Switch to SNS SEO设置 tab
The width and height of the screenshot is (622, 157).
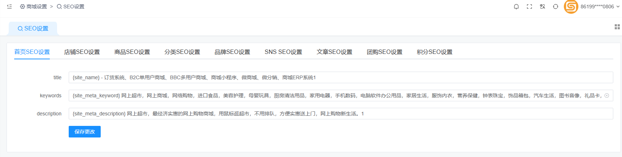(283, 52)
